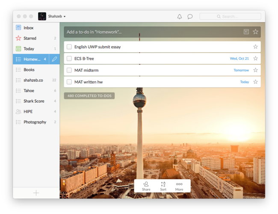Click the Share icon in bottom toolbar
Image resolution: width=278 pixels, height=214 pixels.
[146, 186]
